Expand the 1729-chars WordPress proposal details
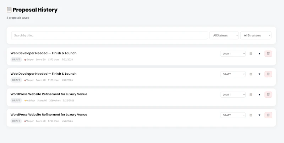Image resolution: width=284 pixels, height=143 pixels. click(260, 115)
